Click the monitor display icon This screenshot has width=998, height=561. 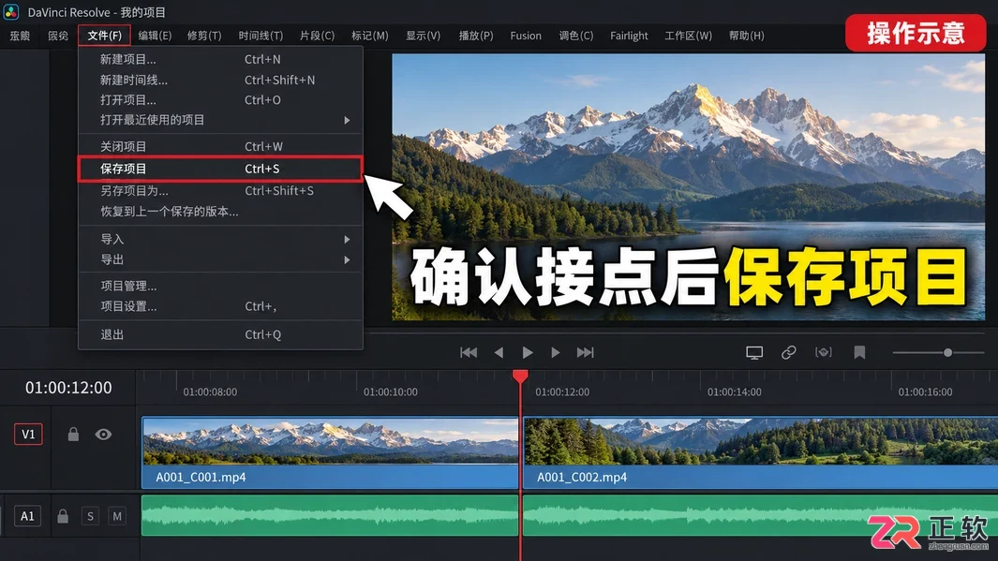click(754, 352)
